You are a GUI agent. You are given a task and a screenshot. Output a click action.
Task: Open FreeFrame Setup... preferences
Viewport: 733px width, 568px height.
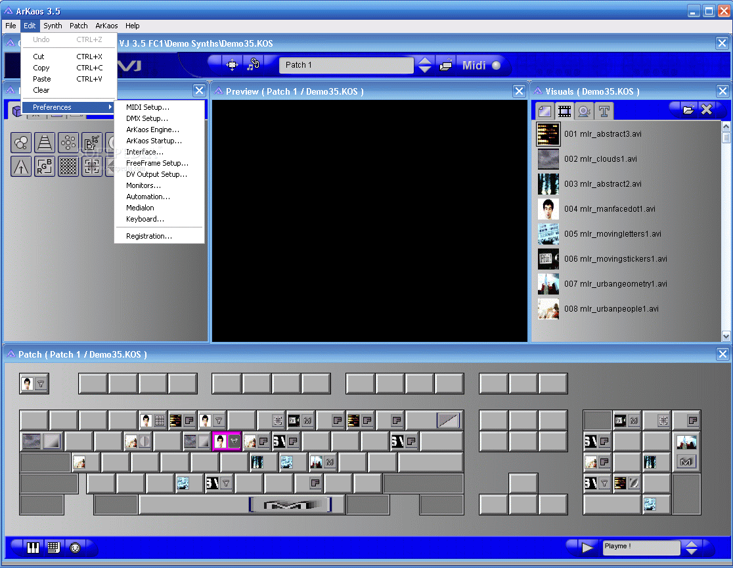click(x=160, y=163)
